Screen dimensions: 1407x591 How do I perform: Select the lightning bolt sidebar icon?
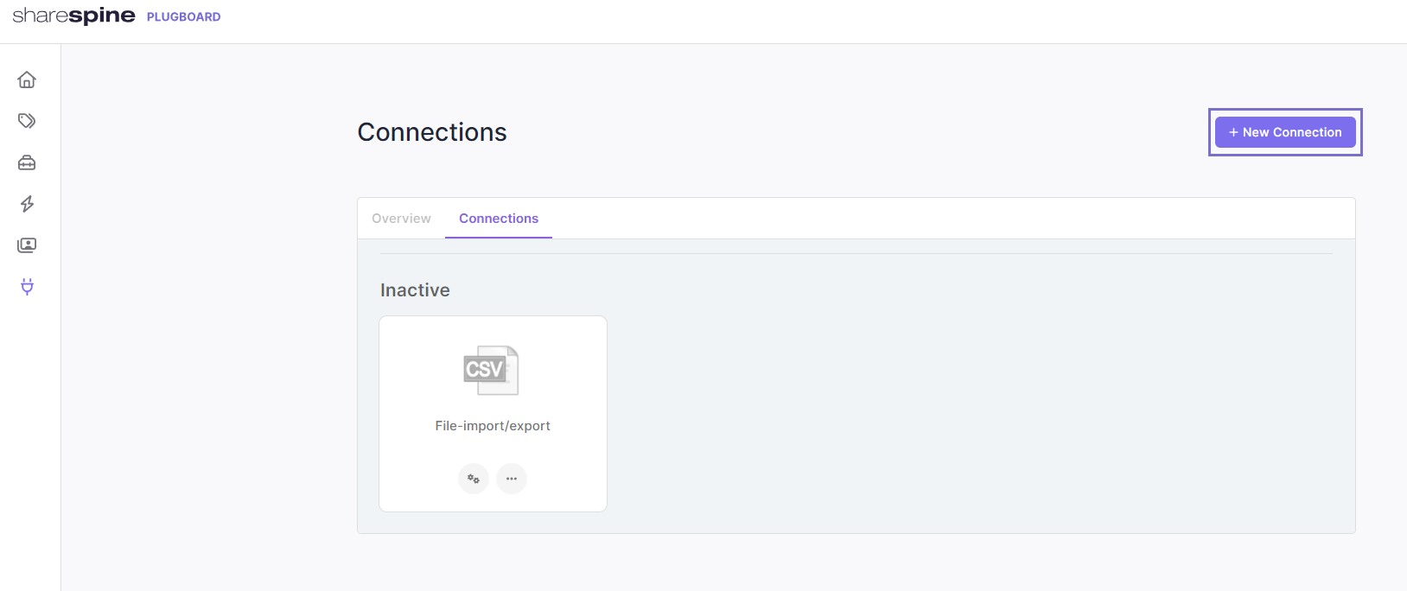(27, 204)
